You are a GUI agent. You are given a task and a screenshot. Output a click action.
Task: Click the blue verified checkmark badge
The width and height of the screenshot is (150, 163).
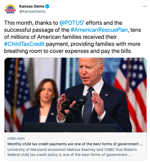click(47, 6)
